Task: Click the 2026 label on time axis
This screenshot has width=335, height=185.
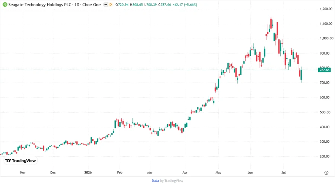Action: coord(88,172)
